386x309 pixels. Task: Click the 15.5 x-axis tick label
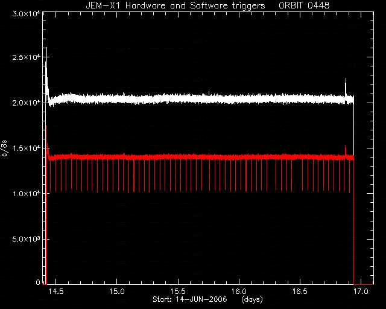pyautogui.click(x=178, y=291)
